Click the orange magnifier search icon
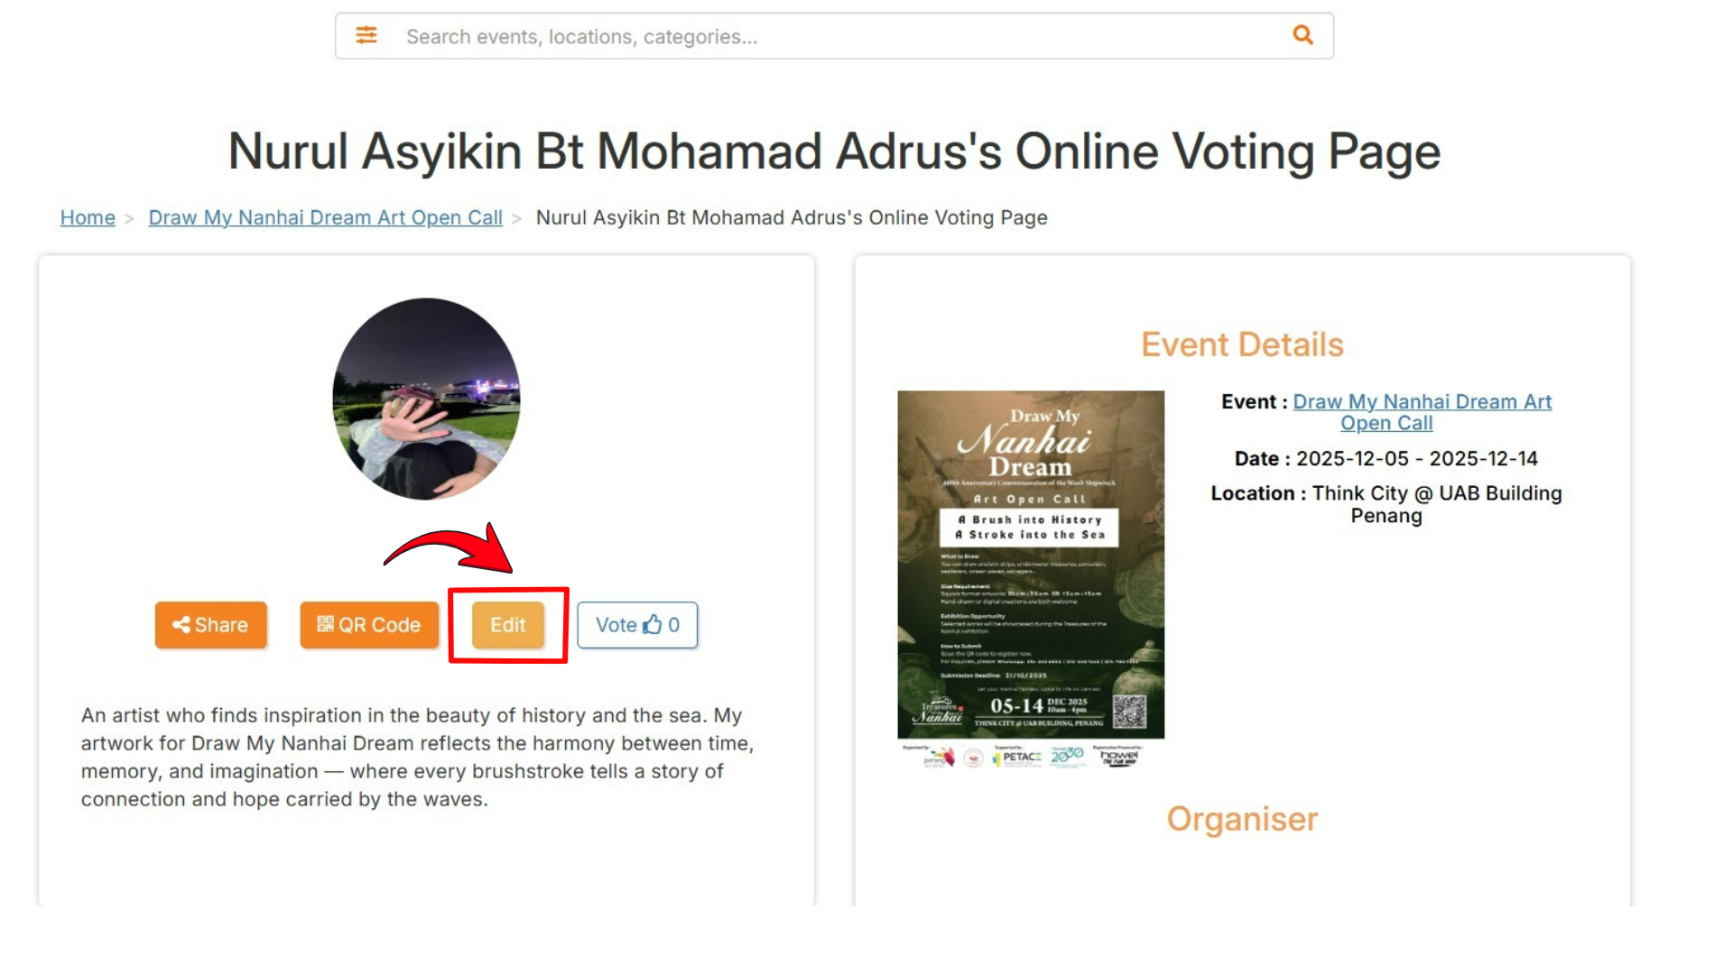The image size is (1733, 974). pos(1302,35)
